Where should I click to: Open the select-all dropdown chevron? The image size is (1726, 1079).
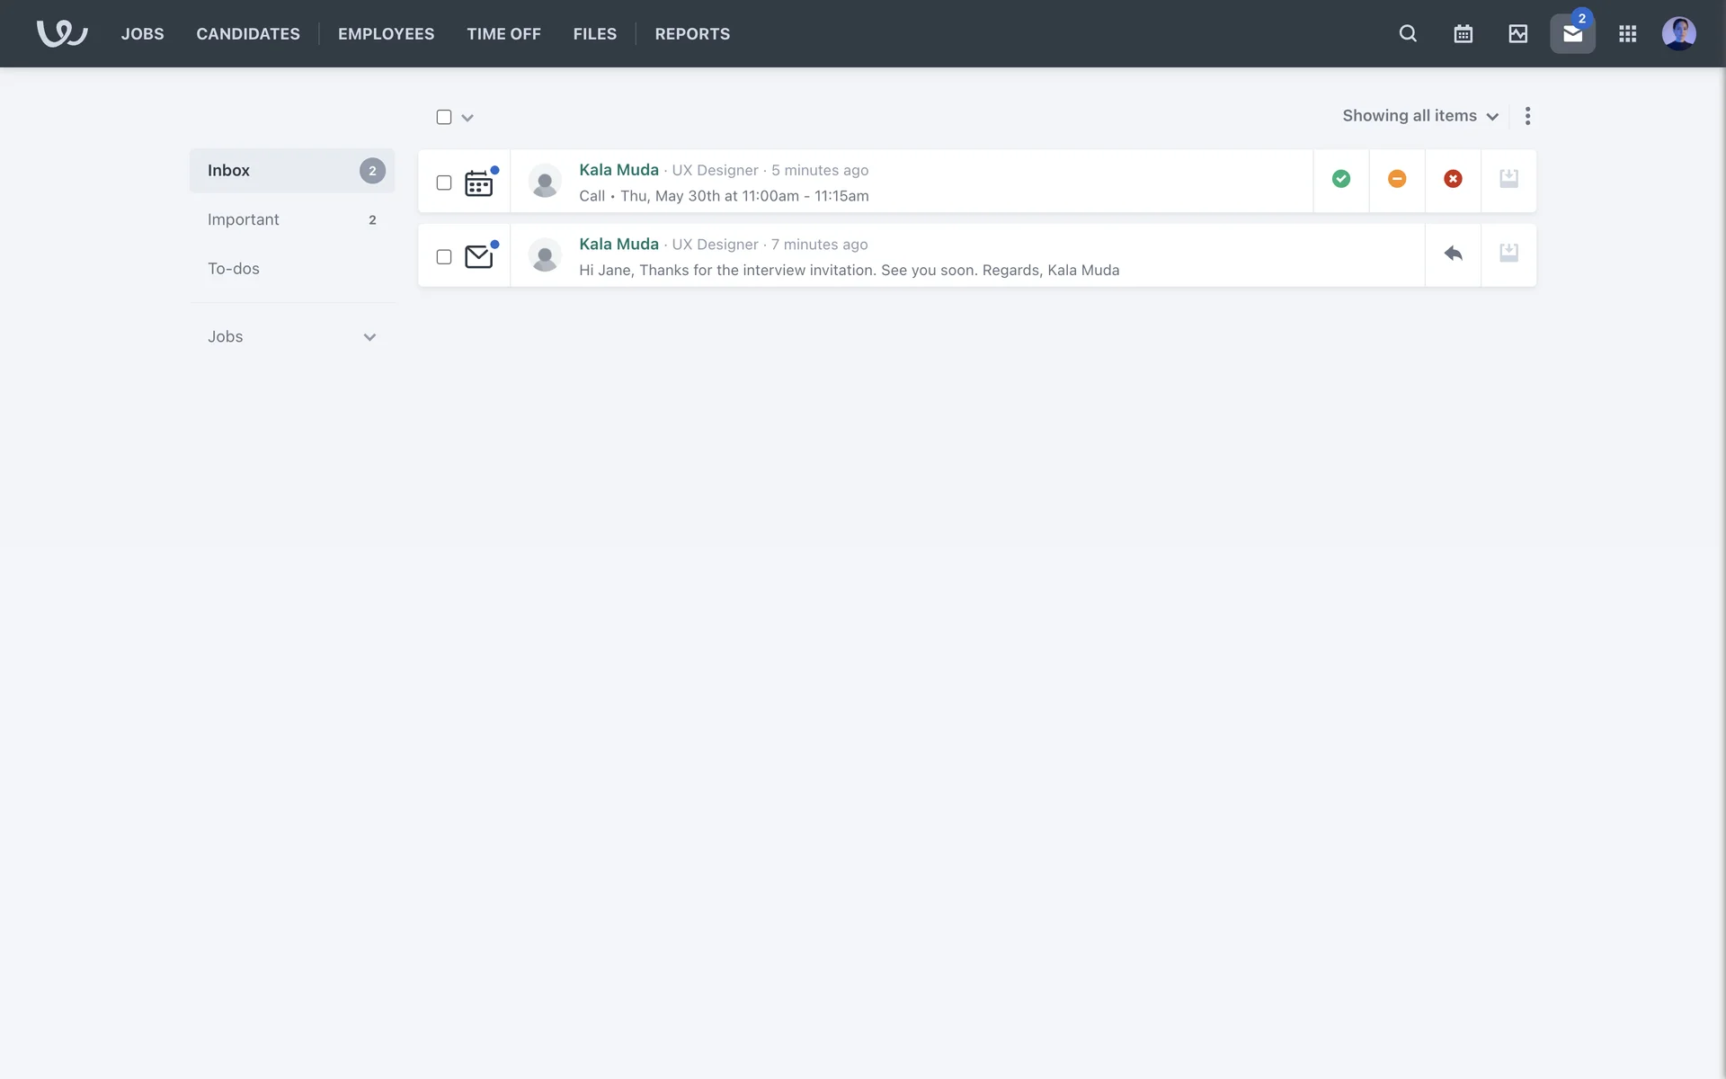pyautogui.click(x=467, y=118)
